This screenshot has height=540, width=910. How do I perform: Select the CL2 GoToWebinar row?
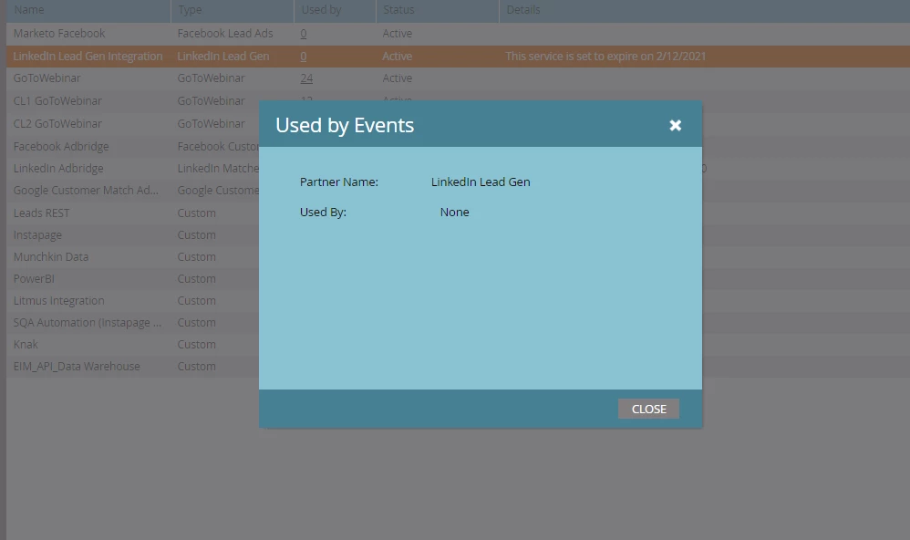coord(57,124)
